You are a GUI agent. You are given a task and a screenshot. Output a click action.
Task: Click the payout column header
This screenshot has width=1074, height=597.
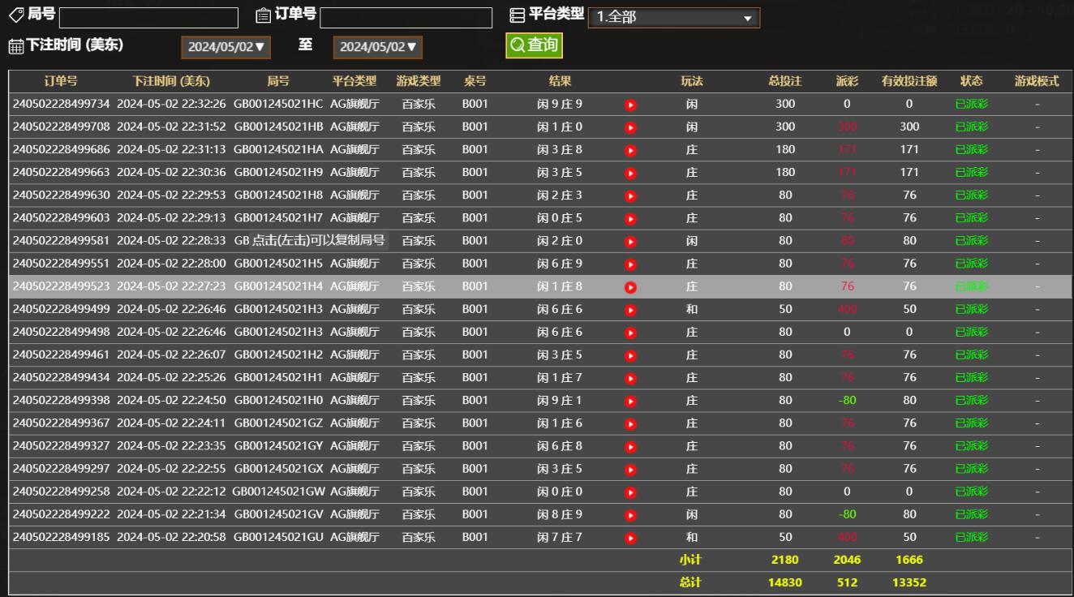click(x=847, y=81)
